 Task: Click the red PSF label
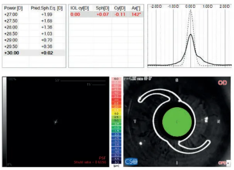102,158
